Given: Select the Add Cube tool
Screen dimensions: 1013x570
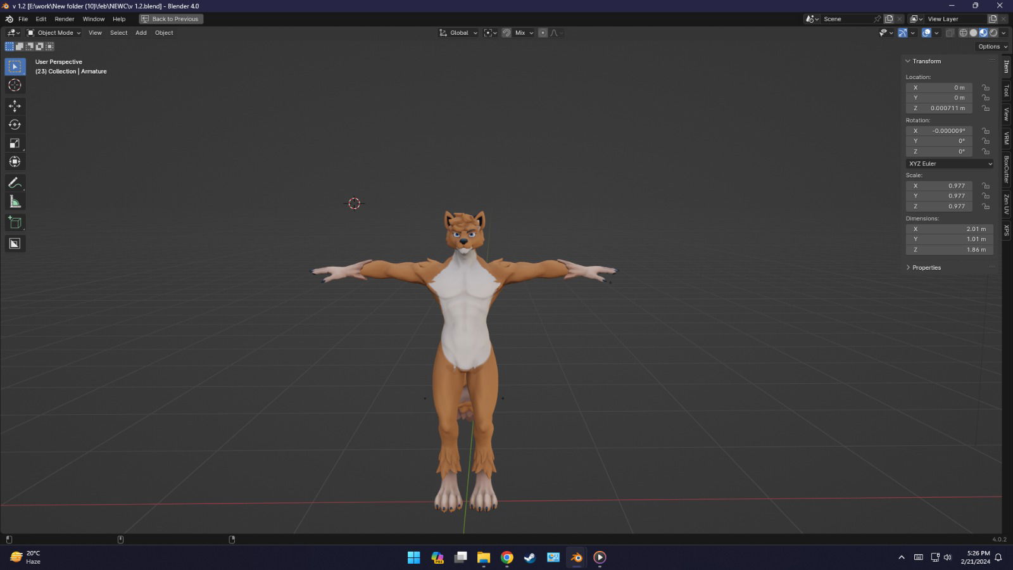Looking at the screenshot, I should pyautogui.click(x=15, y=222).
